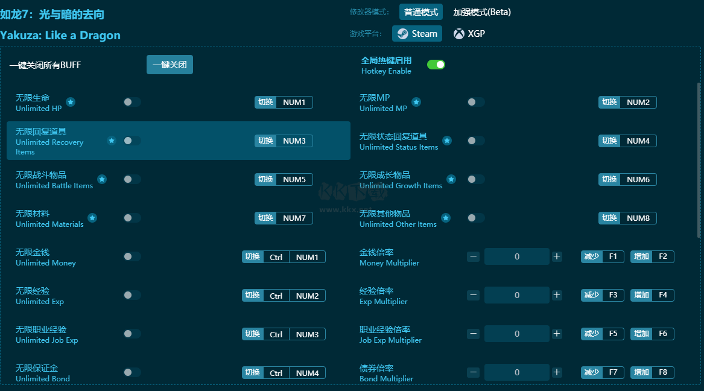Click the vertical scrollbar of the cheat list

(x=699, y=160)
